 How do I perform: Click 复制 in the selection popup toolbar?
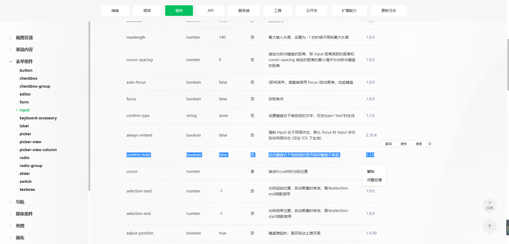coord(403,144)
